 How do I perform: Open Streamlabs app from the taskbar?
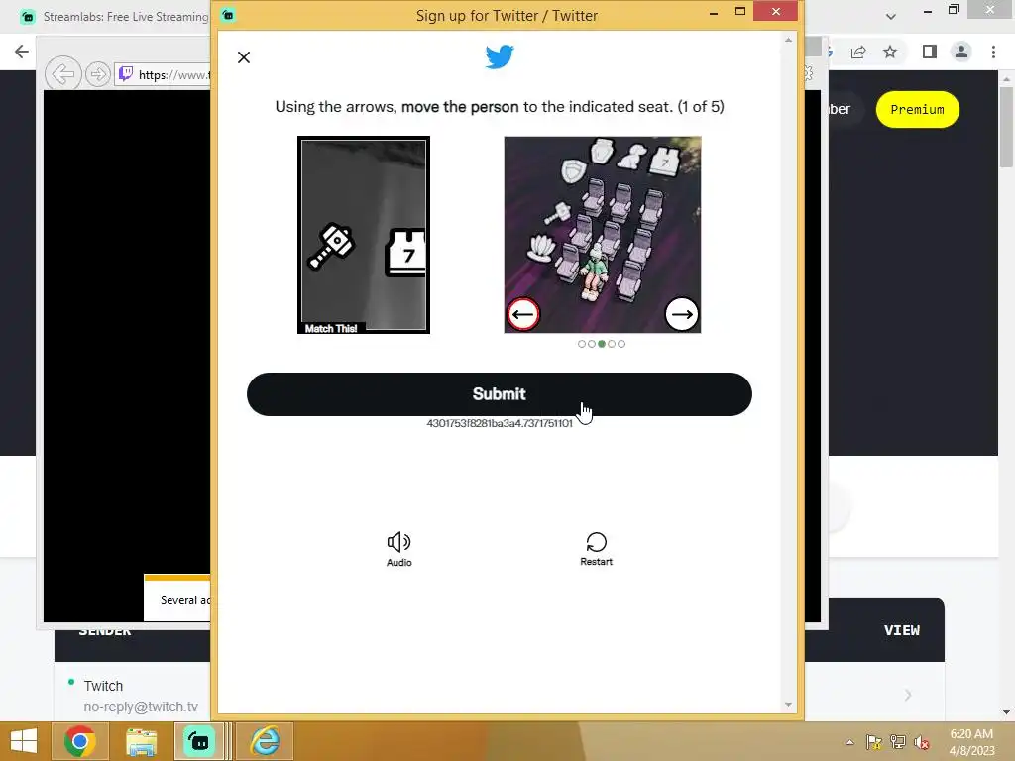(199, 741)
